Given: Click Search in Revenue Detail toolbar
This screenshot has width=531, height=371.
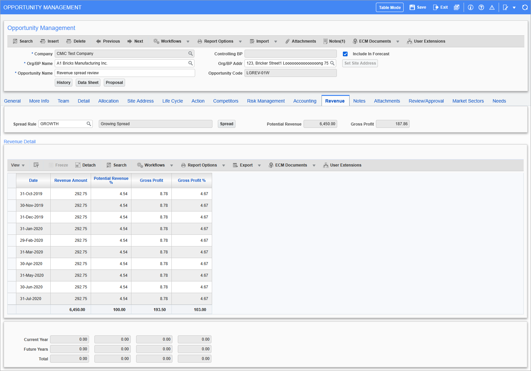Looking at the screenshot, I should (x=116, y=165).
